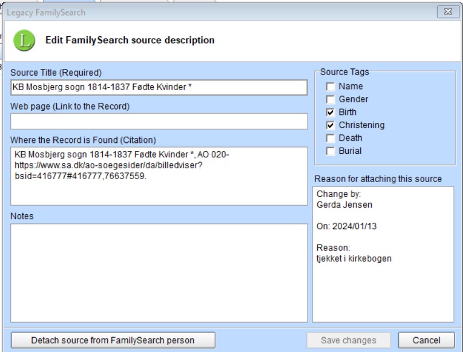Image resolution: width=463 pixels, height=352 pixels.
Task: Detach source from FamilySearch person
Action: [x=113, y=340]
